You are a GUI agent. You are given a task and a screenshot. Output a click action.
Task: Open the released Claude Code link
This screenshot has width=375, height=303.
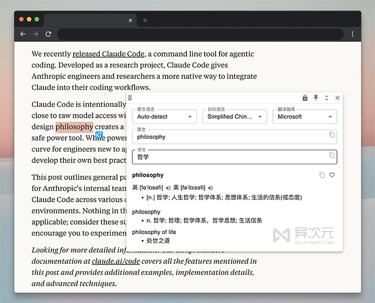pos(109,54)
